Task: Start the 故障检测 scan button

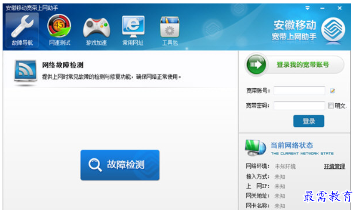Action: pos(120,165)
